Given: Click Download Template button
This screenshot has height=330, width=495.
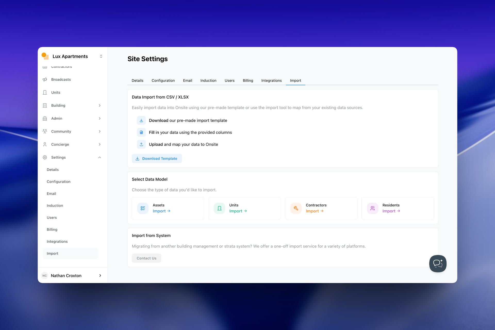Looking at the screenshot, I should pos(157,159).
